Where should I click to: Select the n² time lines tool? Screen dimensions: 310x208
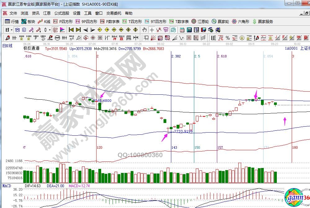(72, 38)
